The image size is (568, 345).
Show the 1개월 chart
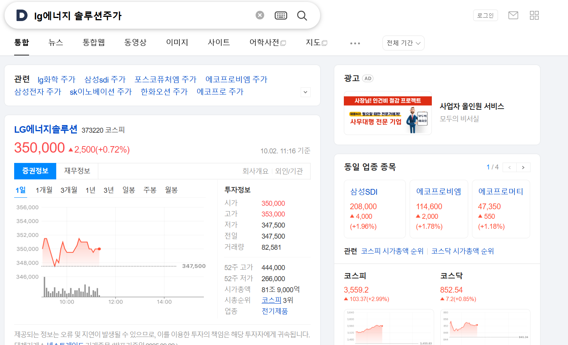(x=44, y=190)
